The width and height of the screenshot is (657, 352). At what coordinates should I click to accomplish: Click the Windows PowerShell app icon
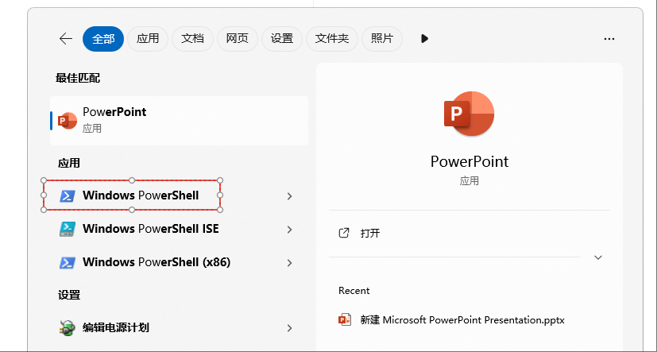68,195
